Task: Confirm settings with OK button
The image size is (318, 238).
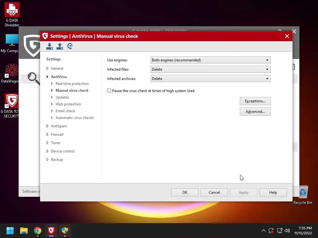Action: [185, 192]
